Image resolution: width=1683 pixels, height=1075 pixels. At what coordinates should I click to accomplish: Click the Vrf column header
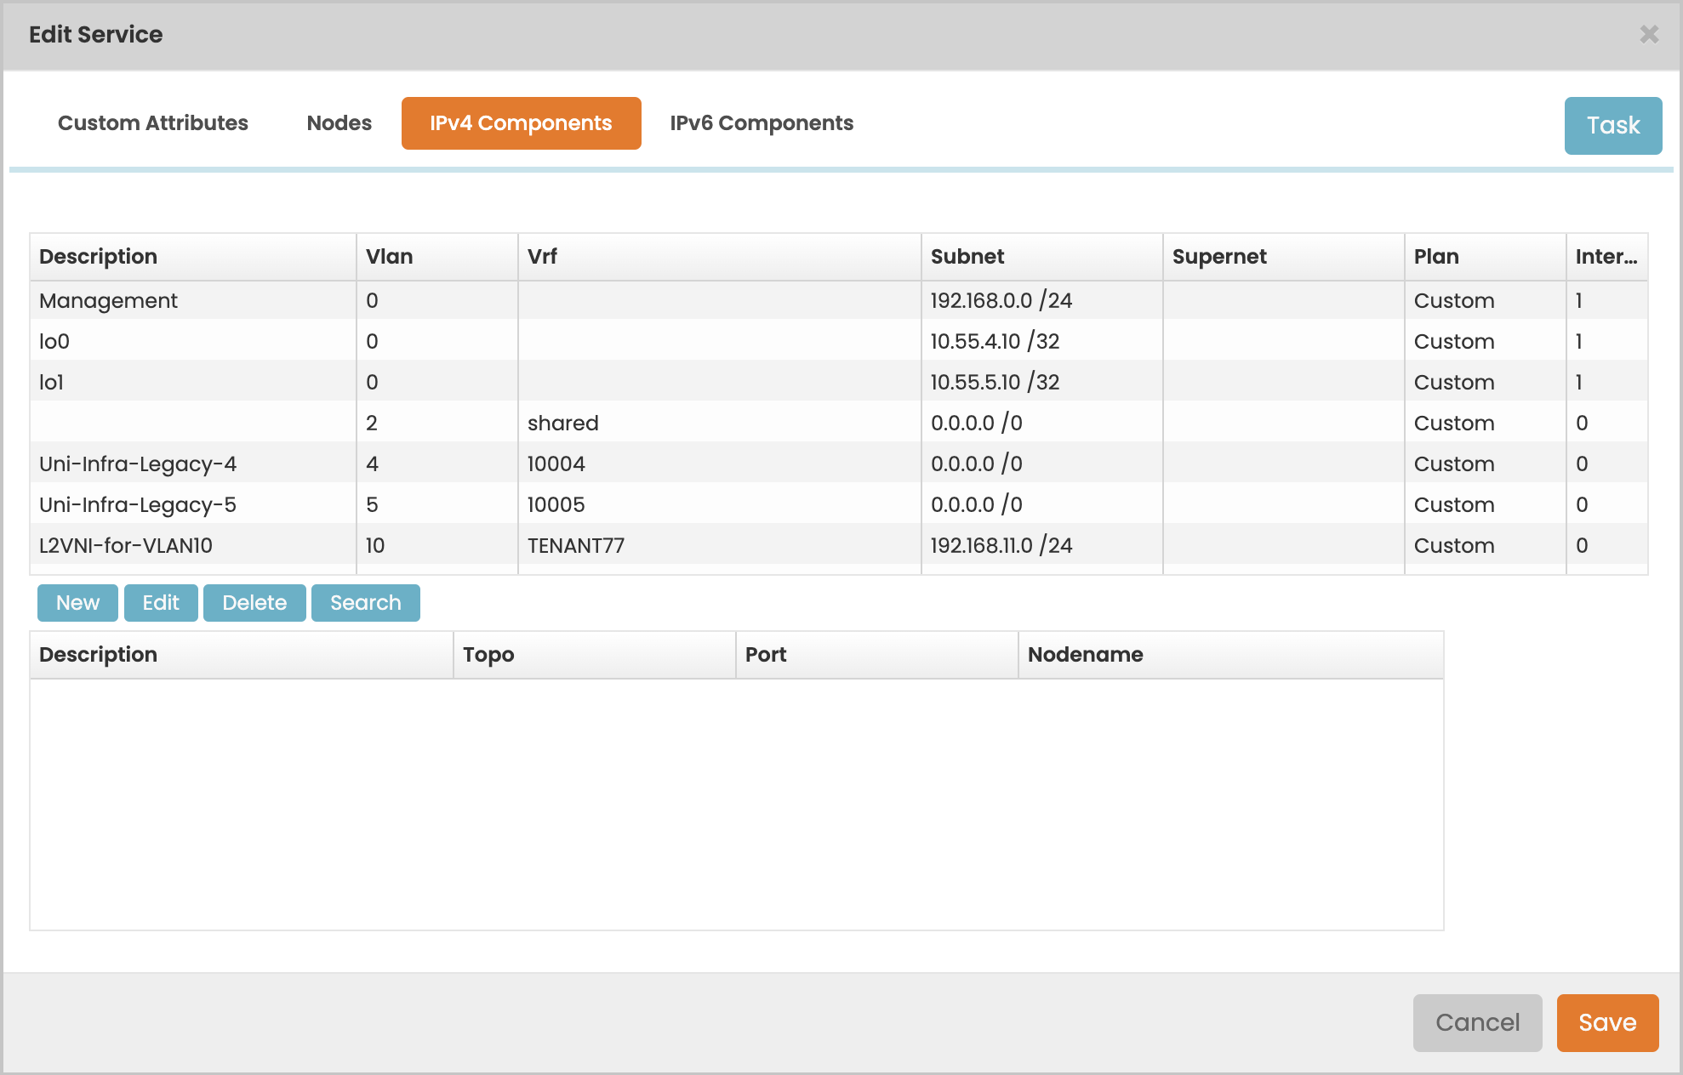[x=542, y=257]
